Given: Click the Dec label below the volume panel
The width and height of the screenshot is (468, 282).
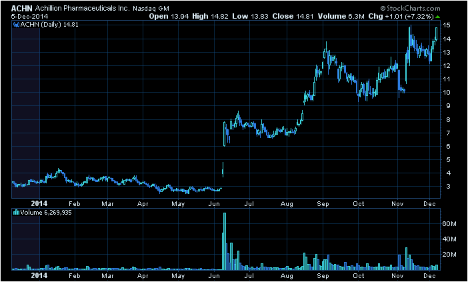Looking at the screenshot, I should point(430,275).
